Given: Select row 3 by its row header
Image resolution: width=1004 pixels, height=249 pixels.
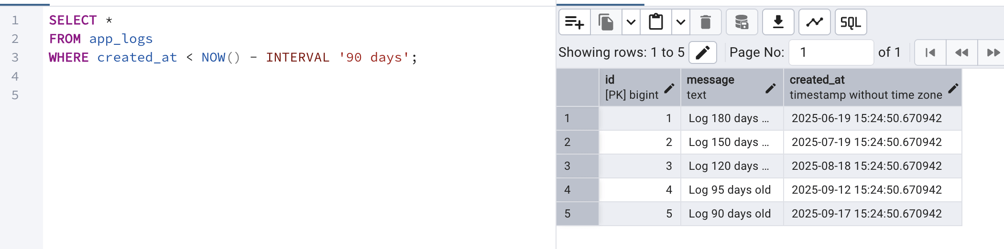Looking at the screenshot, I should 578,166.
